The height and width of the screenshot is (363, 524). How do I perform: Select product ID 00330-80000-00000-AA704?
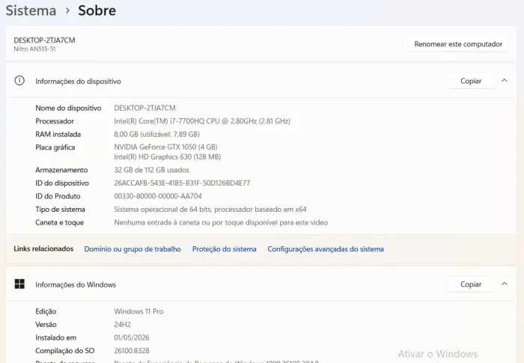(158, 196)
